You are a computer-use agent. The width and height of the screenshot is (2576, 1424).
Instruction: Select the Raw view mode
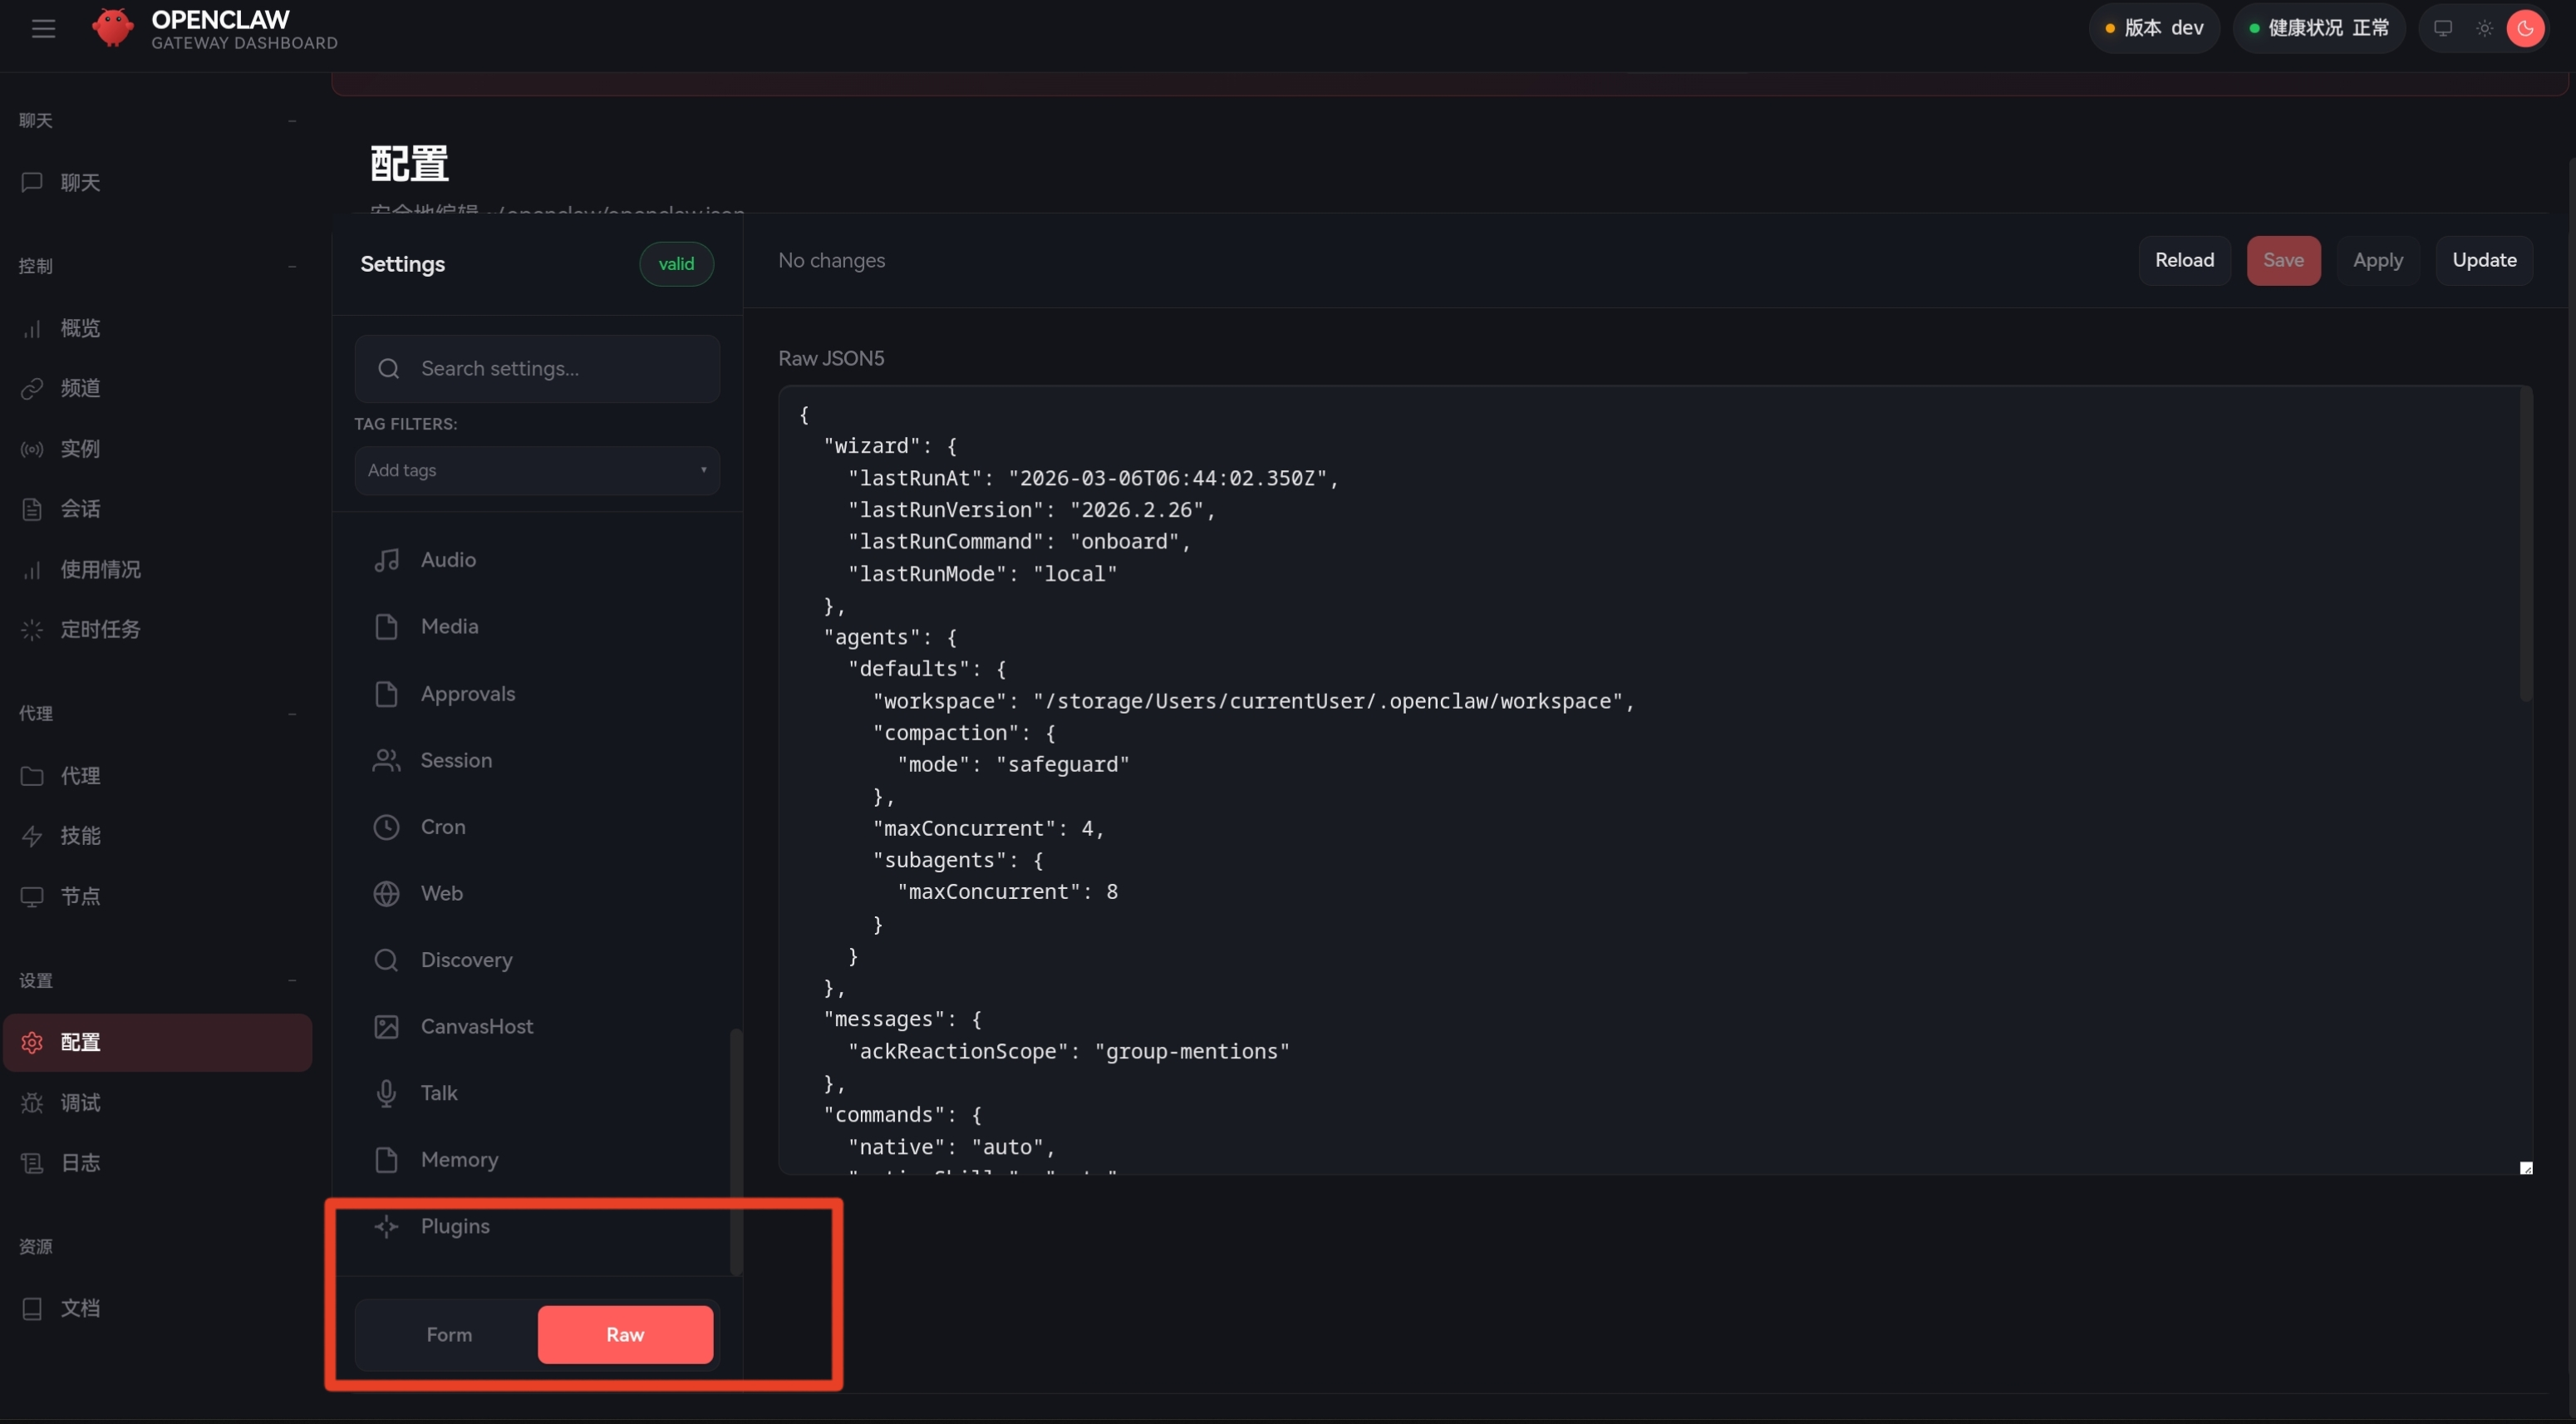click(x=625, y=1334)
